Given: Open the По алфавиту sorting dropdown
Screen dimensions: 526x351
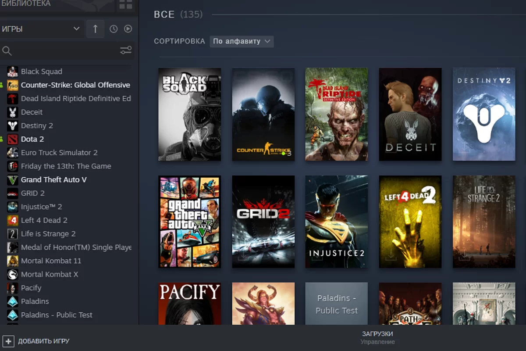Looking at the screenshot, I should (242, 41).
